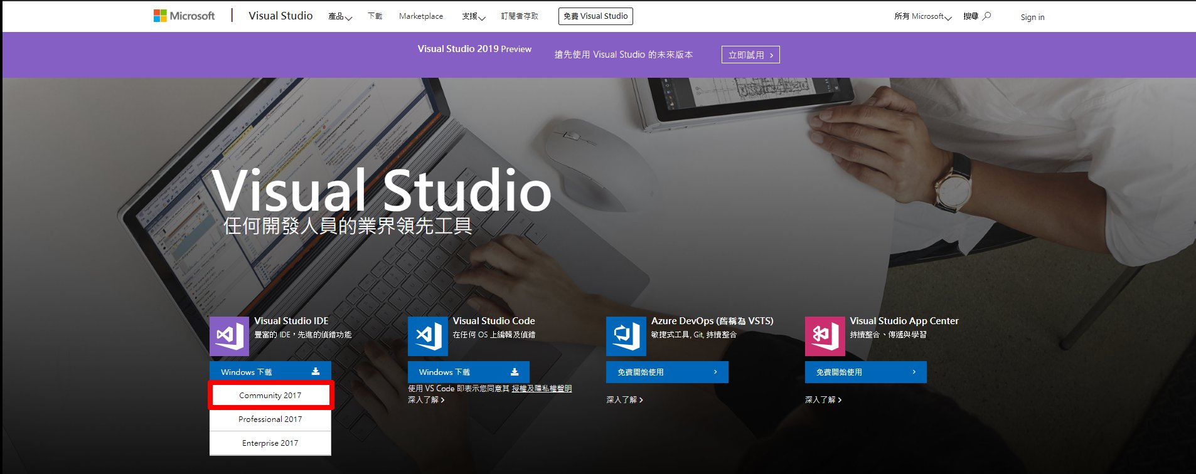The height and width of the screenshot is (474, 1196).
Task: Click the search magnifier icon
Action: [x=987, y=16]
